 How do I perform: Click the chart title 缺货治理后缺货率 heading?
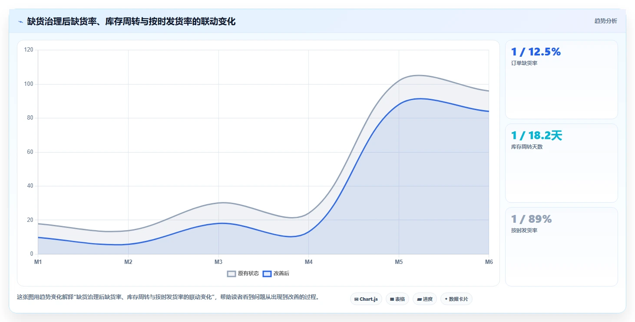tap(132, 21)
